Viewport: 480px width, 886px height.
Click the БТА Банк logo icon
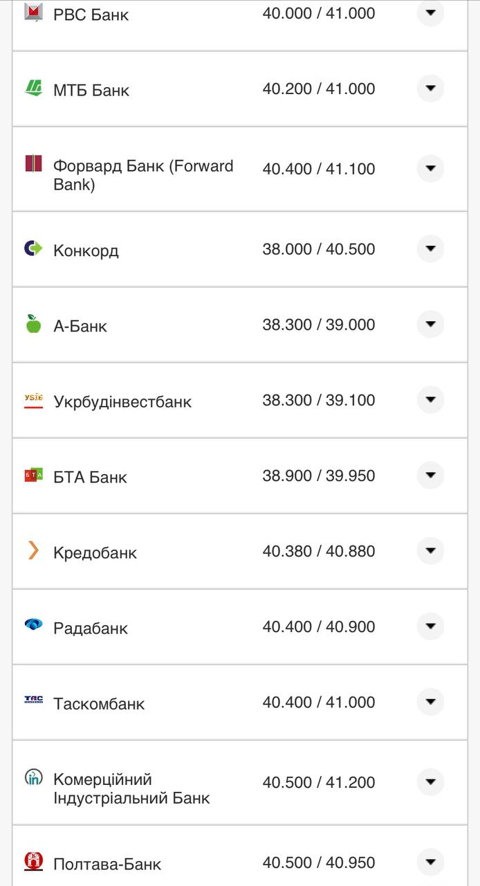tap(33, 475)
